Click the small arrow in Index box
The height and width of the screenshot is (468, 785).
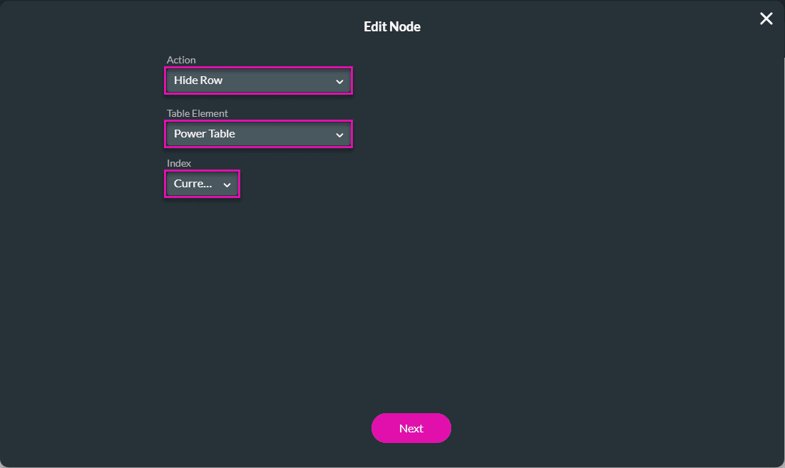[x=227, y=184]
